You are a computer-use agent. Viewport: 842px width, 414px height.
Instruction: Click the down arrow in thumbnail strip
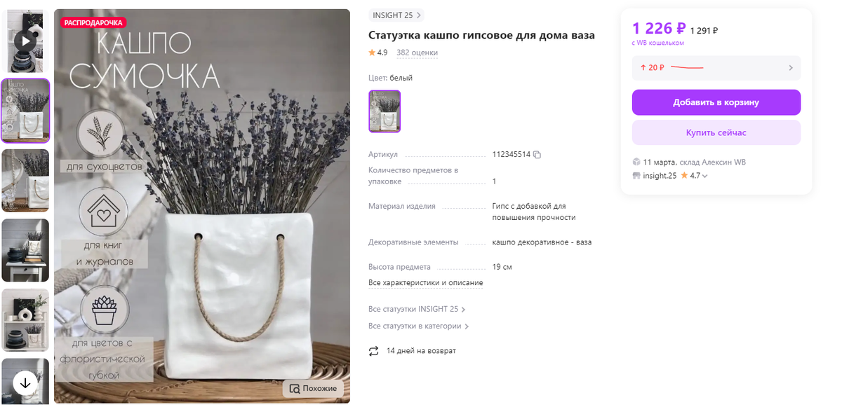[25, 382]
